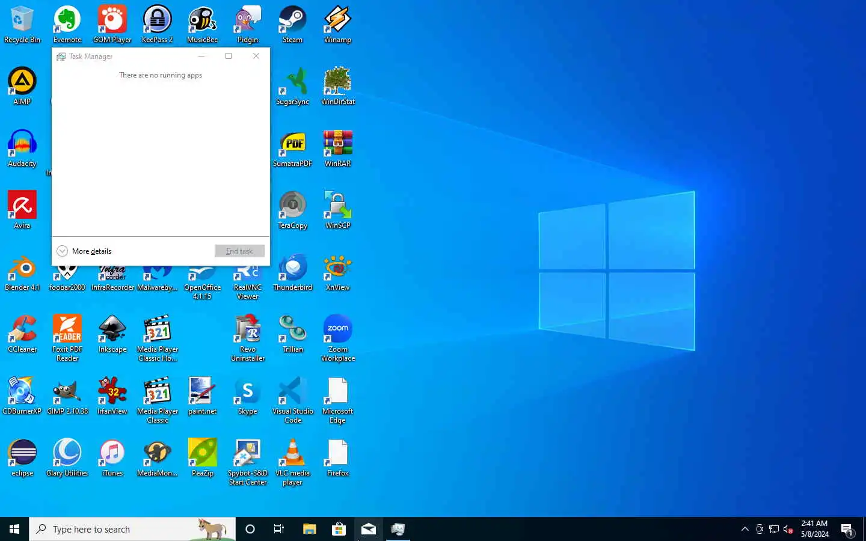Click the Trillian desktop shortcut
Image resolution: width=866 pixels, height=541 pixels.
[x=293, y=334]
